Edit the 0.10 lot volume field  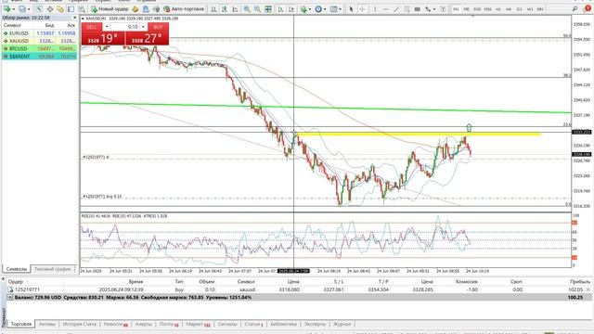pyautogui.click(x=125, y=27)
